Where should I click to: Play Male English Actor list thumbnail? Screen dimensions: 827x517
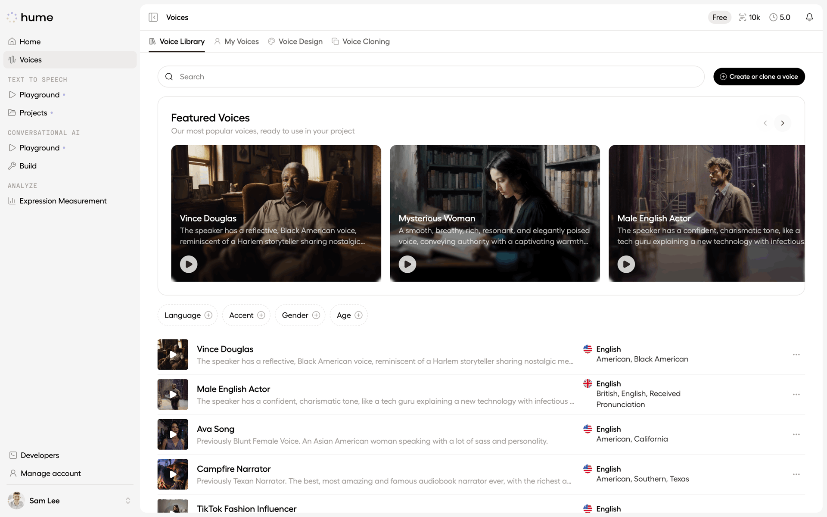173,394
